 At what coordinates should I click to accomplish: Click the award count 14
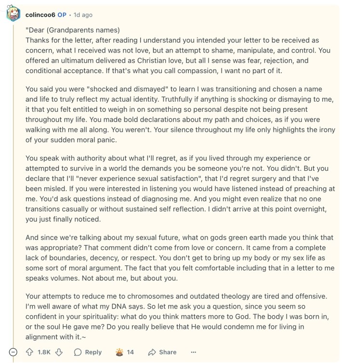tap(130, 352)
